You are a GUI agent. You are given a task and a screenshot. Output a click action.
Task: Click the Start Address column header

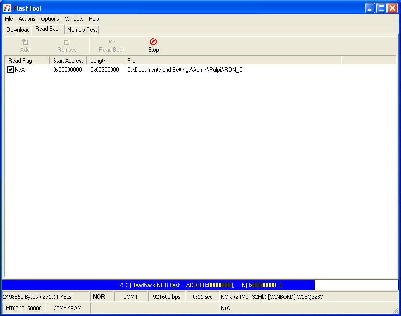click(x=69, y=61)
